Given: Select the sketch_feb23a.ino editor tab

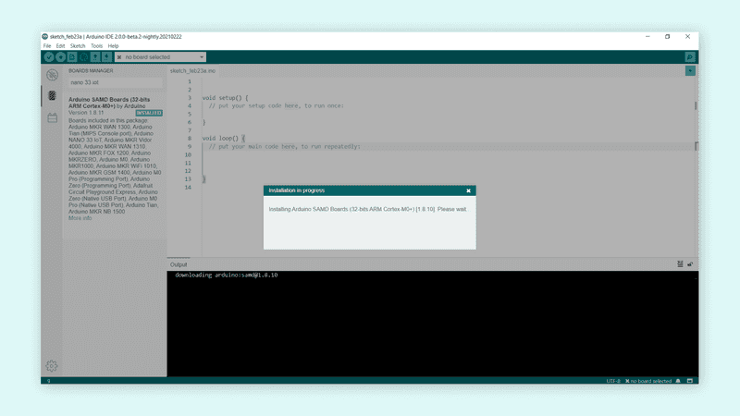Looking at the screenshot, I should (x=192, y=71).
